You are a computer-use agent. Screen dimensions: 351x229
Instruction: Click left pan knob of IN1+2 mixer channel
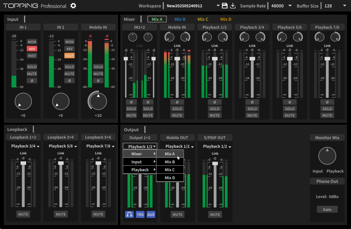tap(133, 37)
